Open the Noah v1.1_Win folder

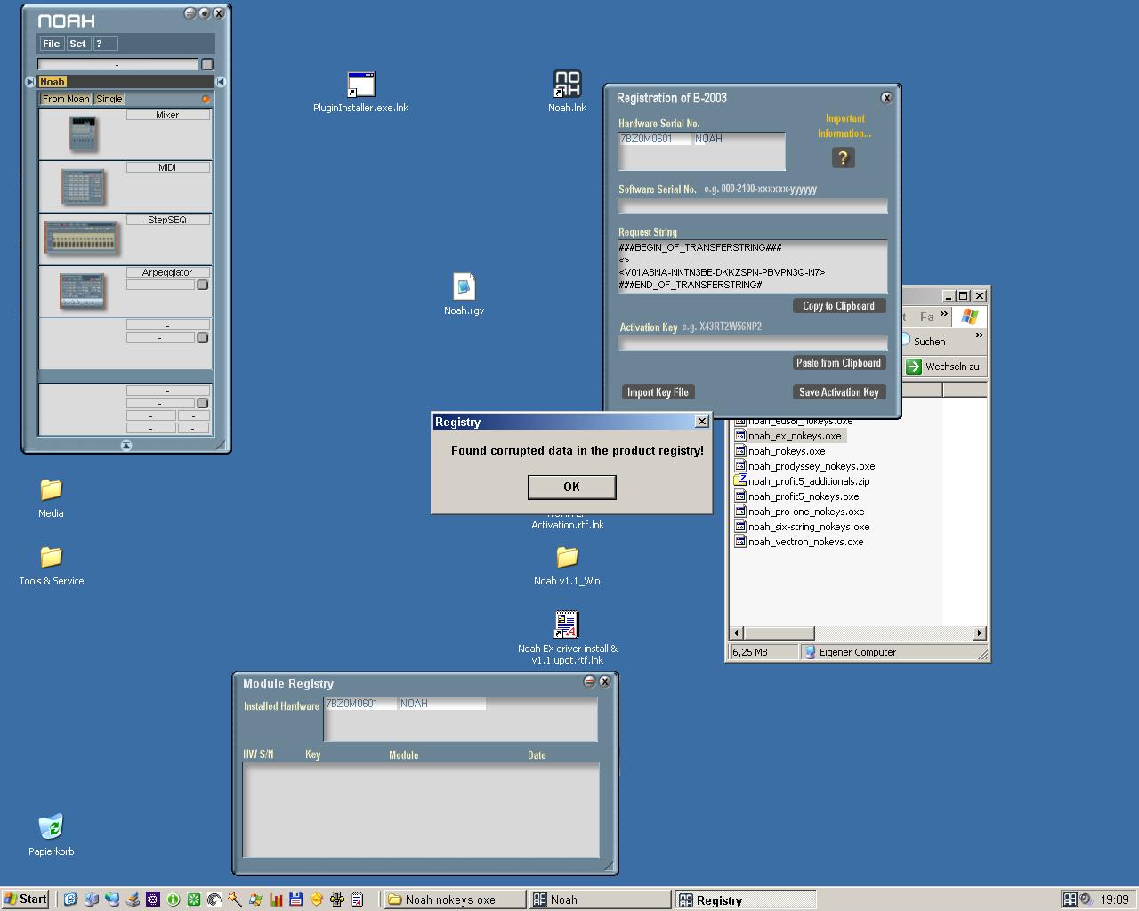tap(567, 566)
